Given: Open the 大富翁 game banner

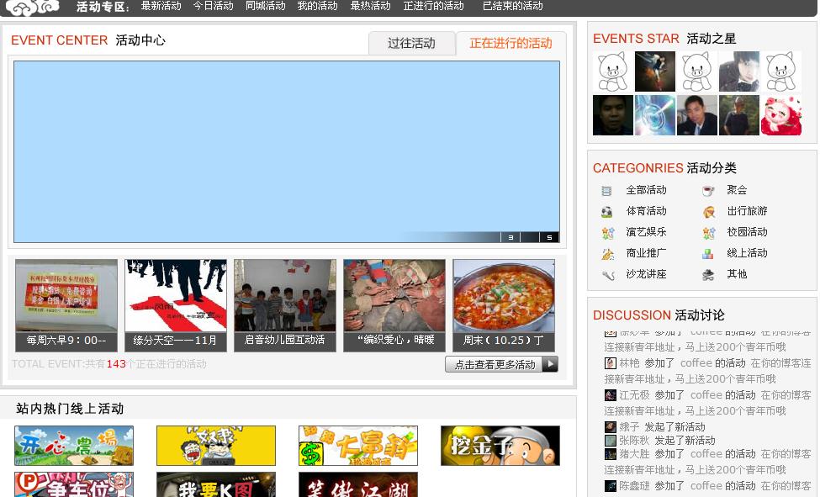Looking at the screenshot, I should (x=358, y=446).
